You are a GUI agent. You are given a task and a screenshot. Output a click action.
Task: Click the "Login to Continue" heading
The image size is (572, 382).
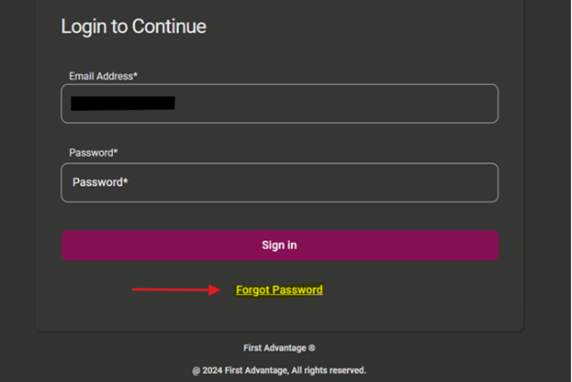tap(133, 27)
